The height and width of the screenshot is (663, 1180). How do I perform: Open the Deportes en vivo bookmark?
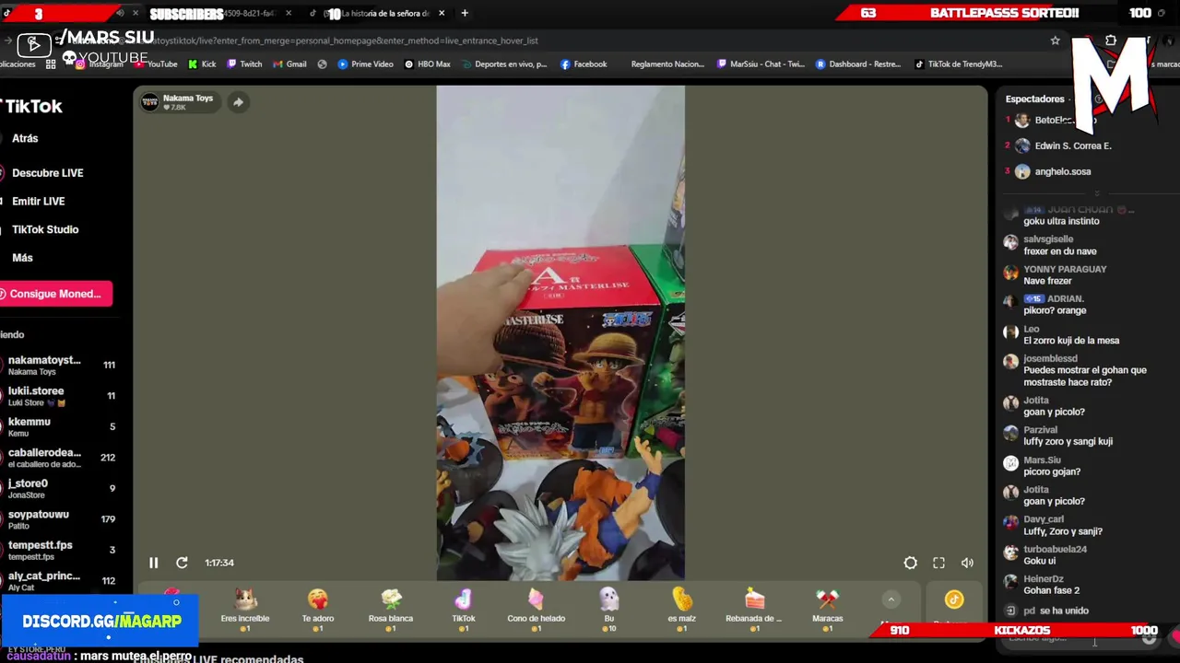[503, 64]
